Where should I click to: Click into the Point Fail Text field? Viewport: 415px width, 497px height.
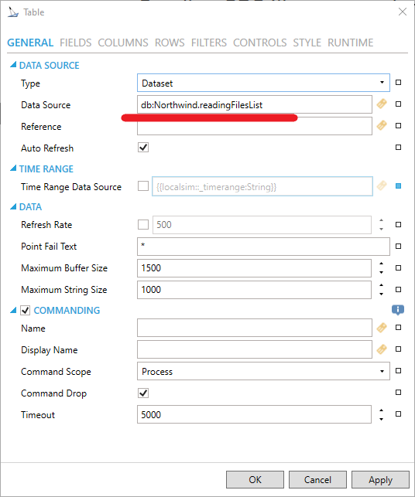click(263, 247)
